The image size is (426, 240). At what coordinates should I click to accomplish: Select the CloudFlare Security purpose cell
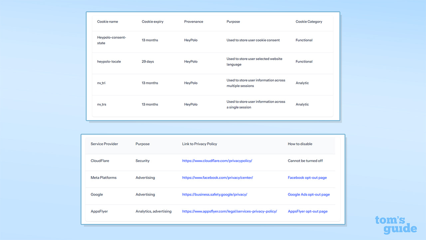click(x=142, y=161)
